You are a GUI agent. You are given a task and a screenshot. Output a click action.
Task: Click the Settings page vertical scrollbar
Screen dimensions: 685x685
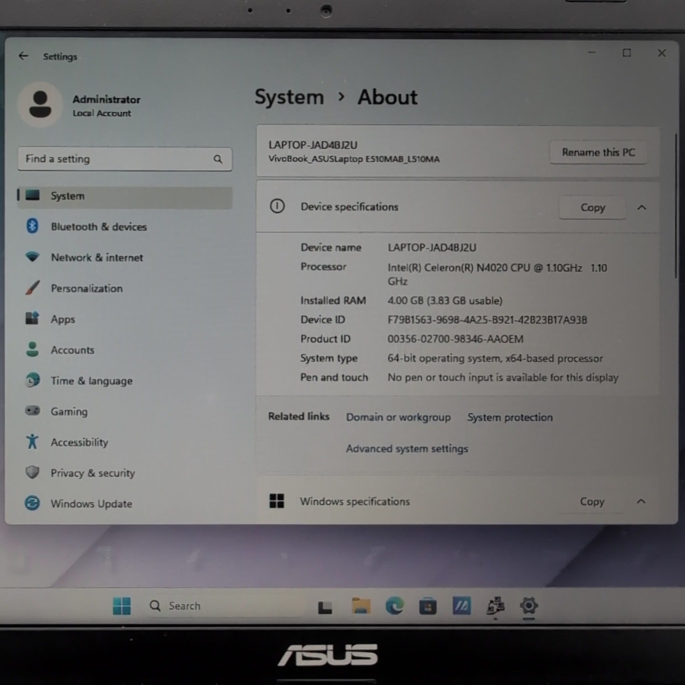tap(676, 205)
